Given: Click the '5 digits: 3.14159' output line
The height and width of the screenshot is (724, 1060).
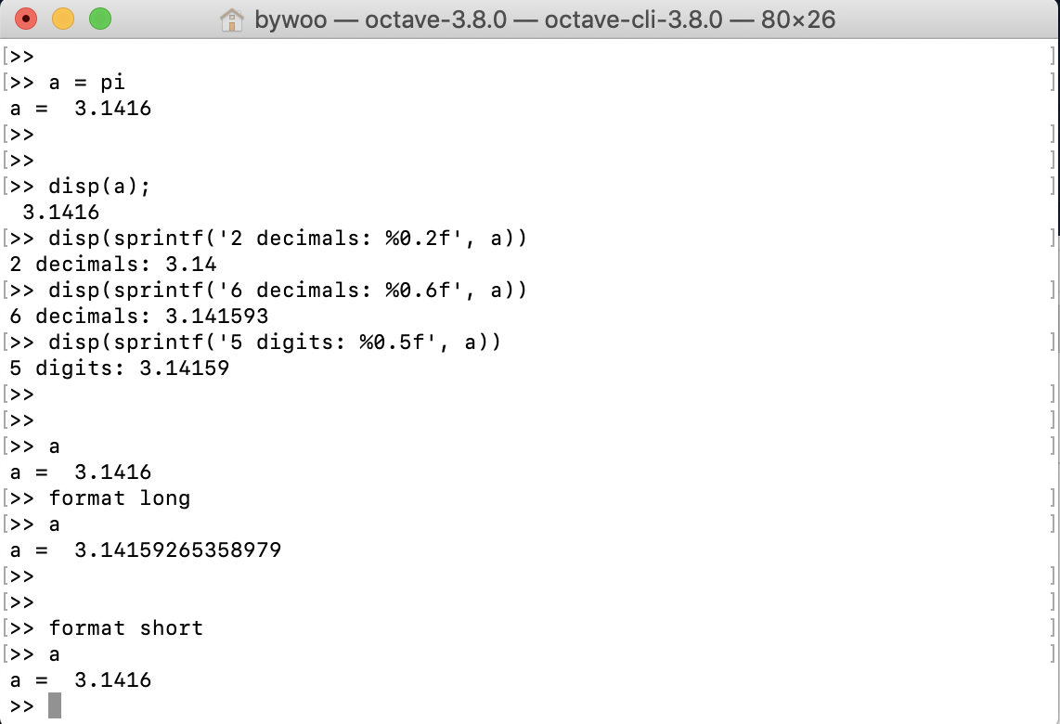Looking at the screenshot, I should point(120,368).
